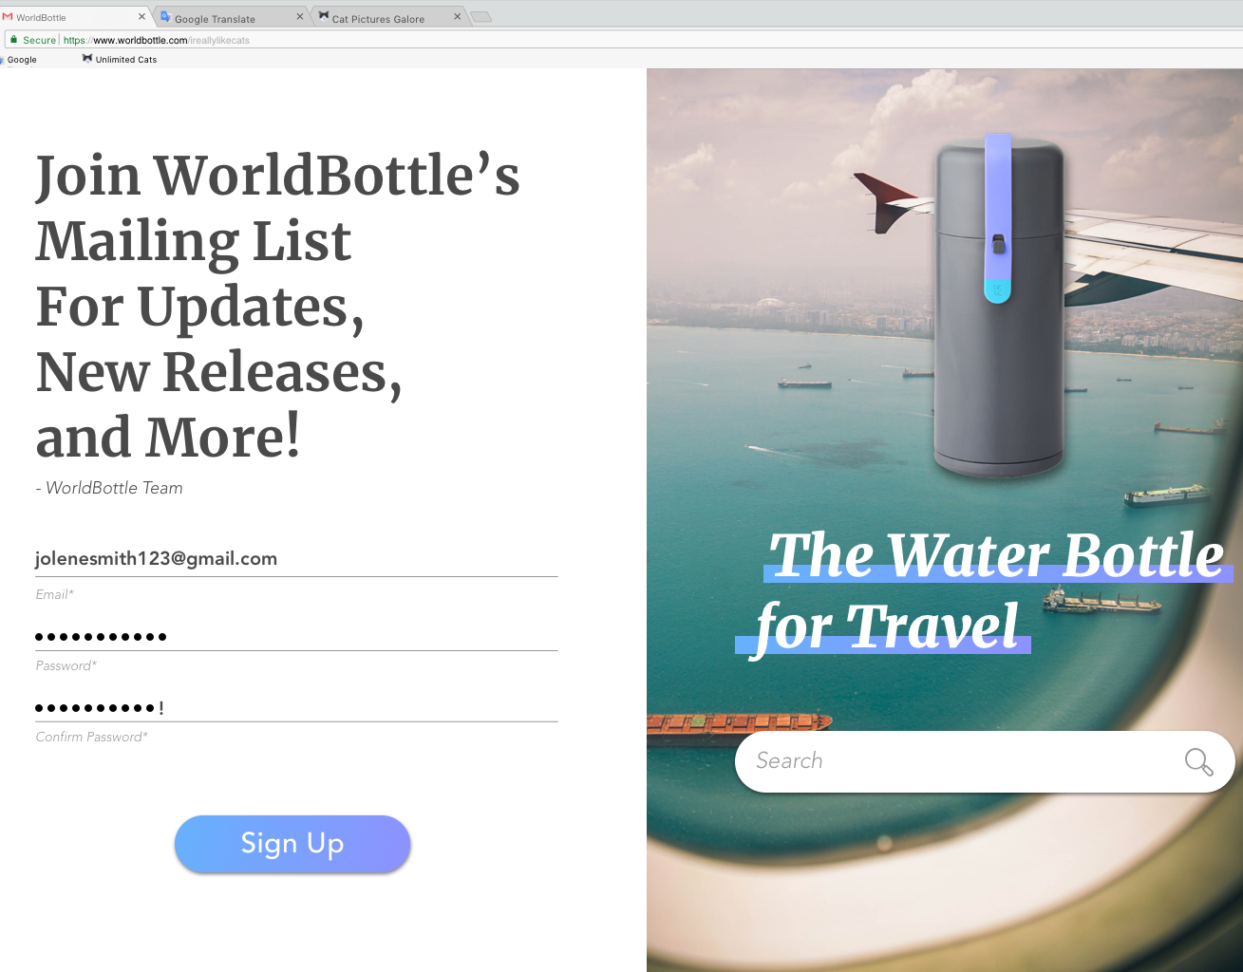Click the address bar URL
Viewport: 1243px width, 972px height.
point(157,40)
